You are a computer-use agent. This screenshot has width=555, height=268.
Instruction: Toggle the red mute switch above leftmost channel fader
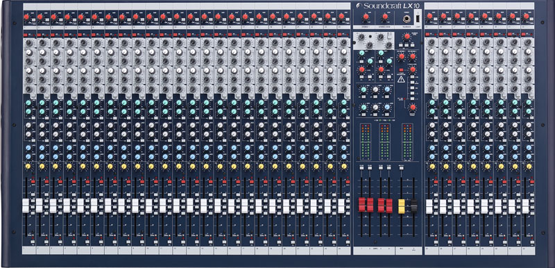pos(33,182)
